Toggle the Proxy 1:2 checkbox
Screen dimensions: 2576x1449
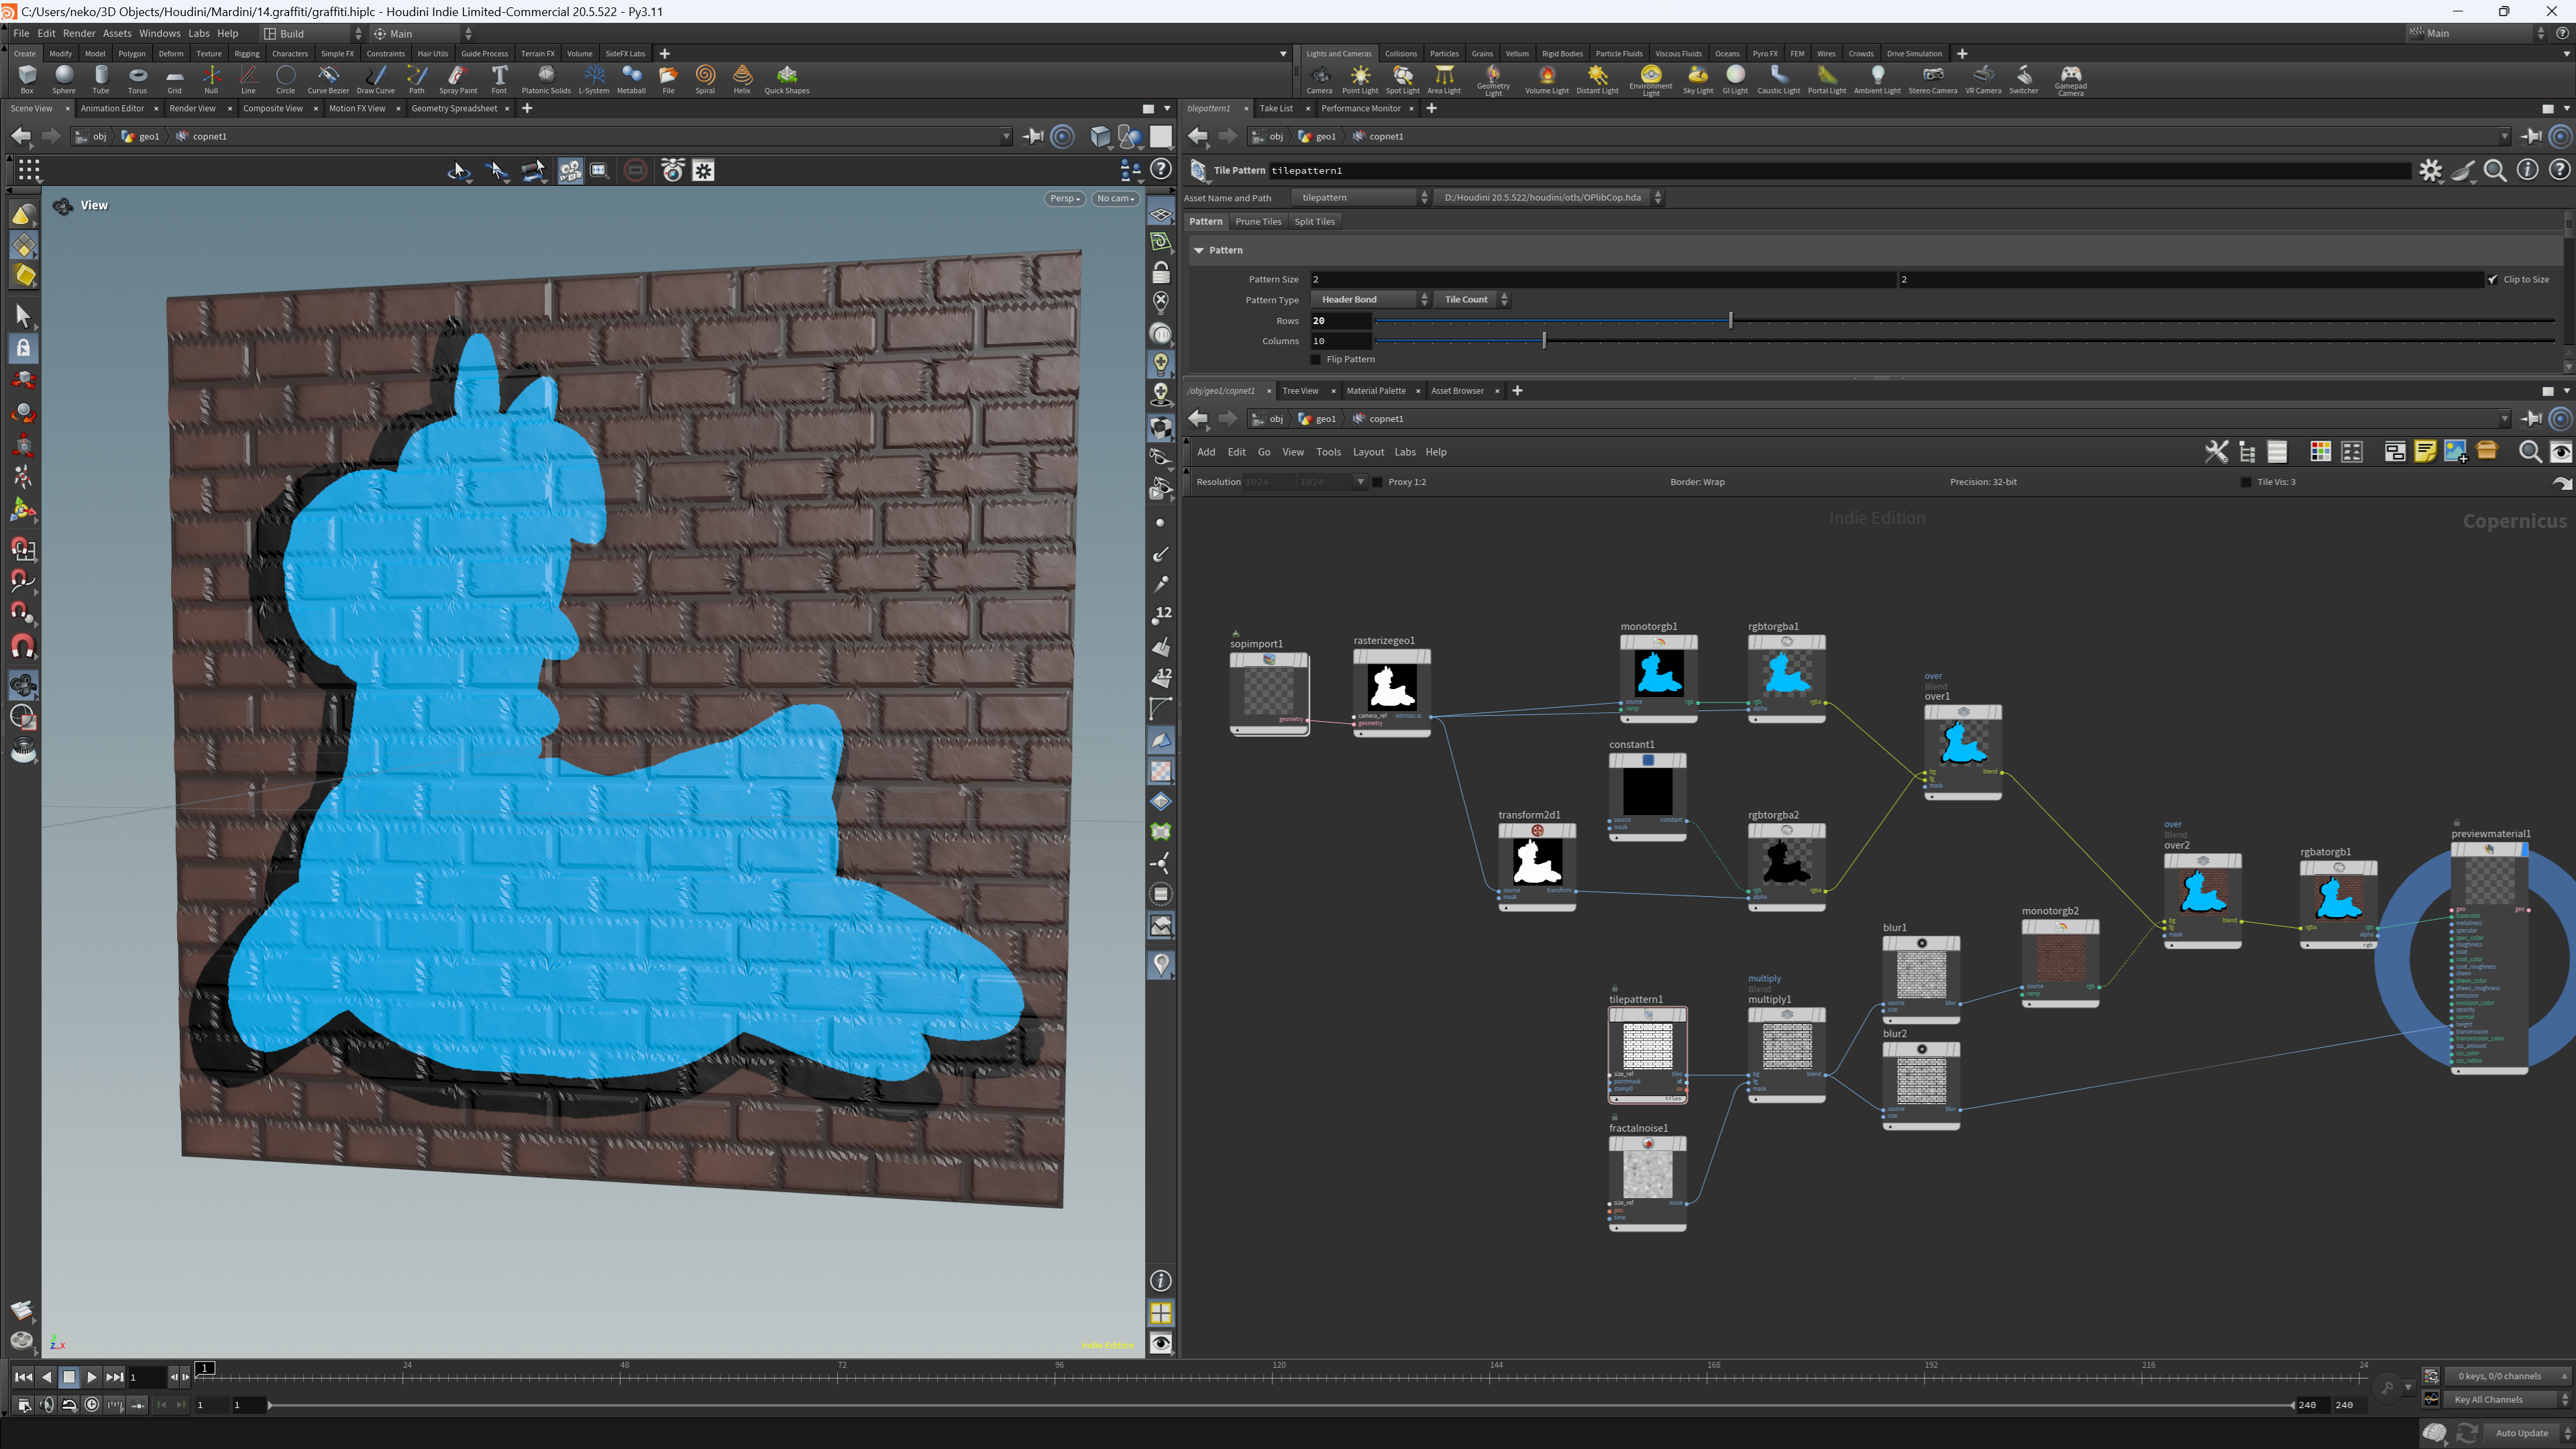[1378, 482]
